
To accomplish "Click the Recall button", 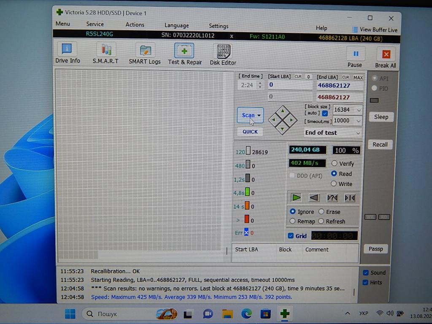I will coord(380,144).
